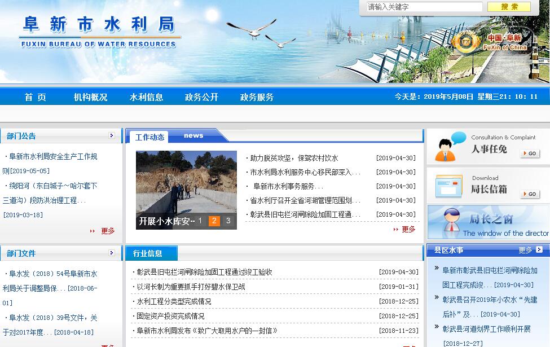This screenshot has height=347, width=550.
Task: Click the arrow icon in 部门公告 header
Action: pyautogui.click(x=112, y=135)
